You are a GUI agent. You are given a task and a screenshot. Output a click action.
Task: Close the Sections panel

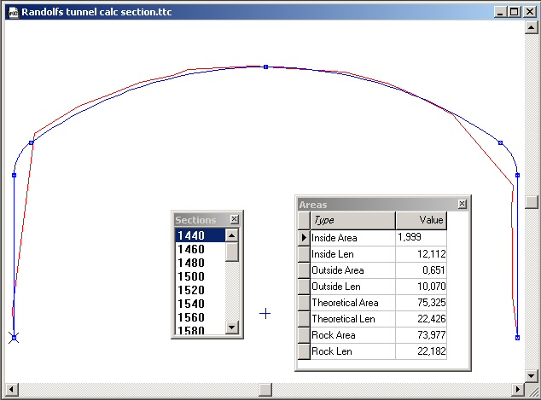(235, 219)
